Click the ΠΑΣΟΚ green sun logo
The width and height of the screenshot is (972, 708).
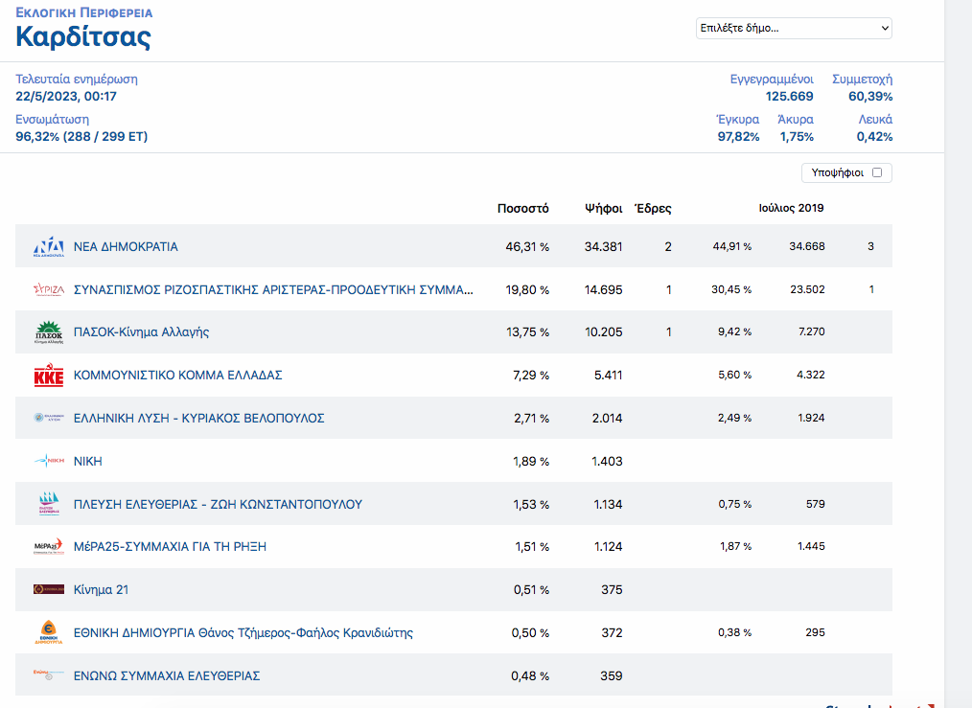coord(48,332)
